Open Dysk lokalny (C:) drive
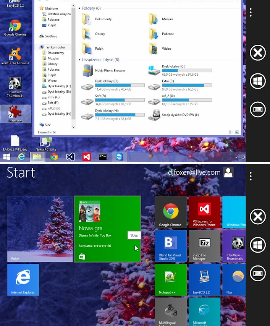The height and width of the screenshot is (326, 270). coord(180,70)
